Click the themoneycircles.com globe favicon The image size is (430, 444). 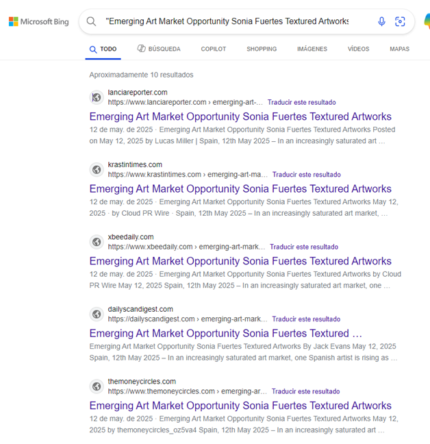[97, 386]
